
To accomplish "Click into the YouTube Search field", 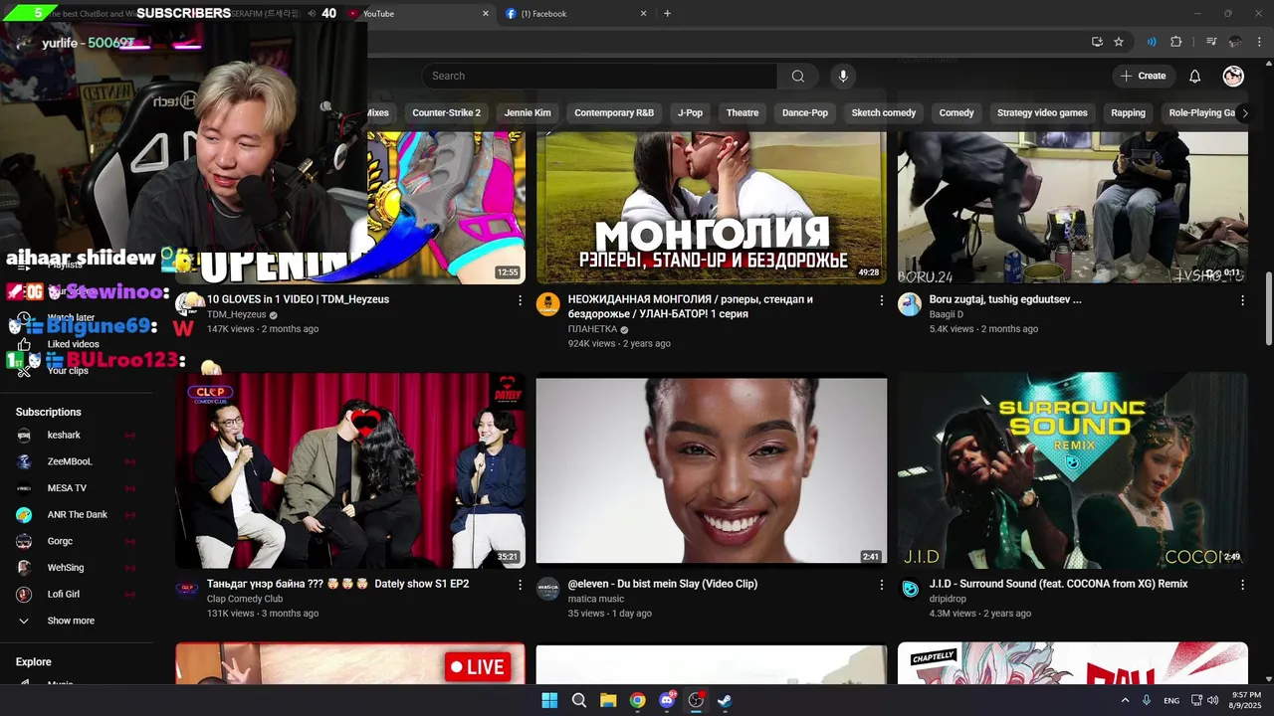I will [599, 76].
